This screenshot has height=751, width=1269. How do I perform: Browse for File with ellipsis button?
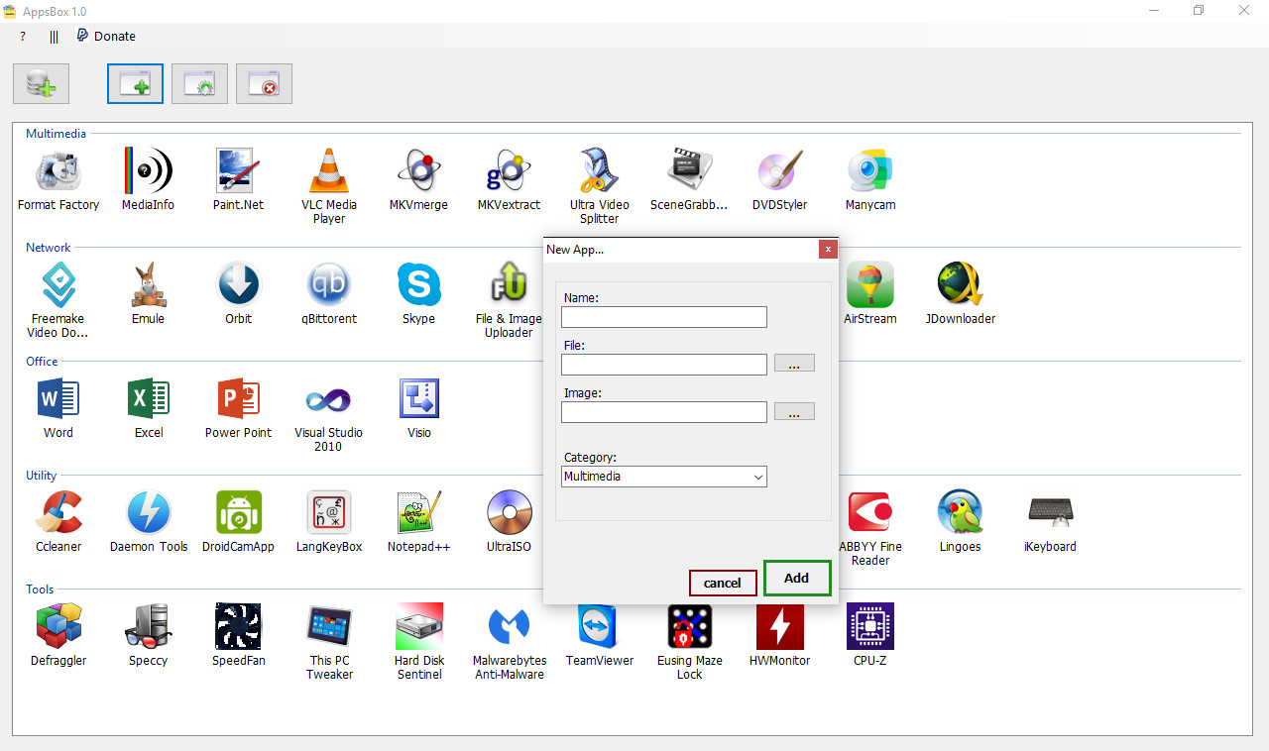[x=794, y=364]
